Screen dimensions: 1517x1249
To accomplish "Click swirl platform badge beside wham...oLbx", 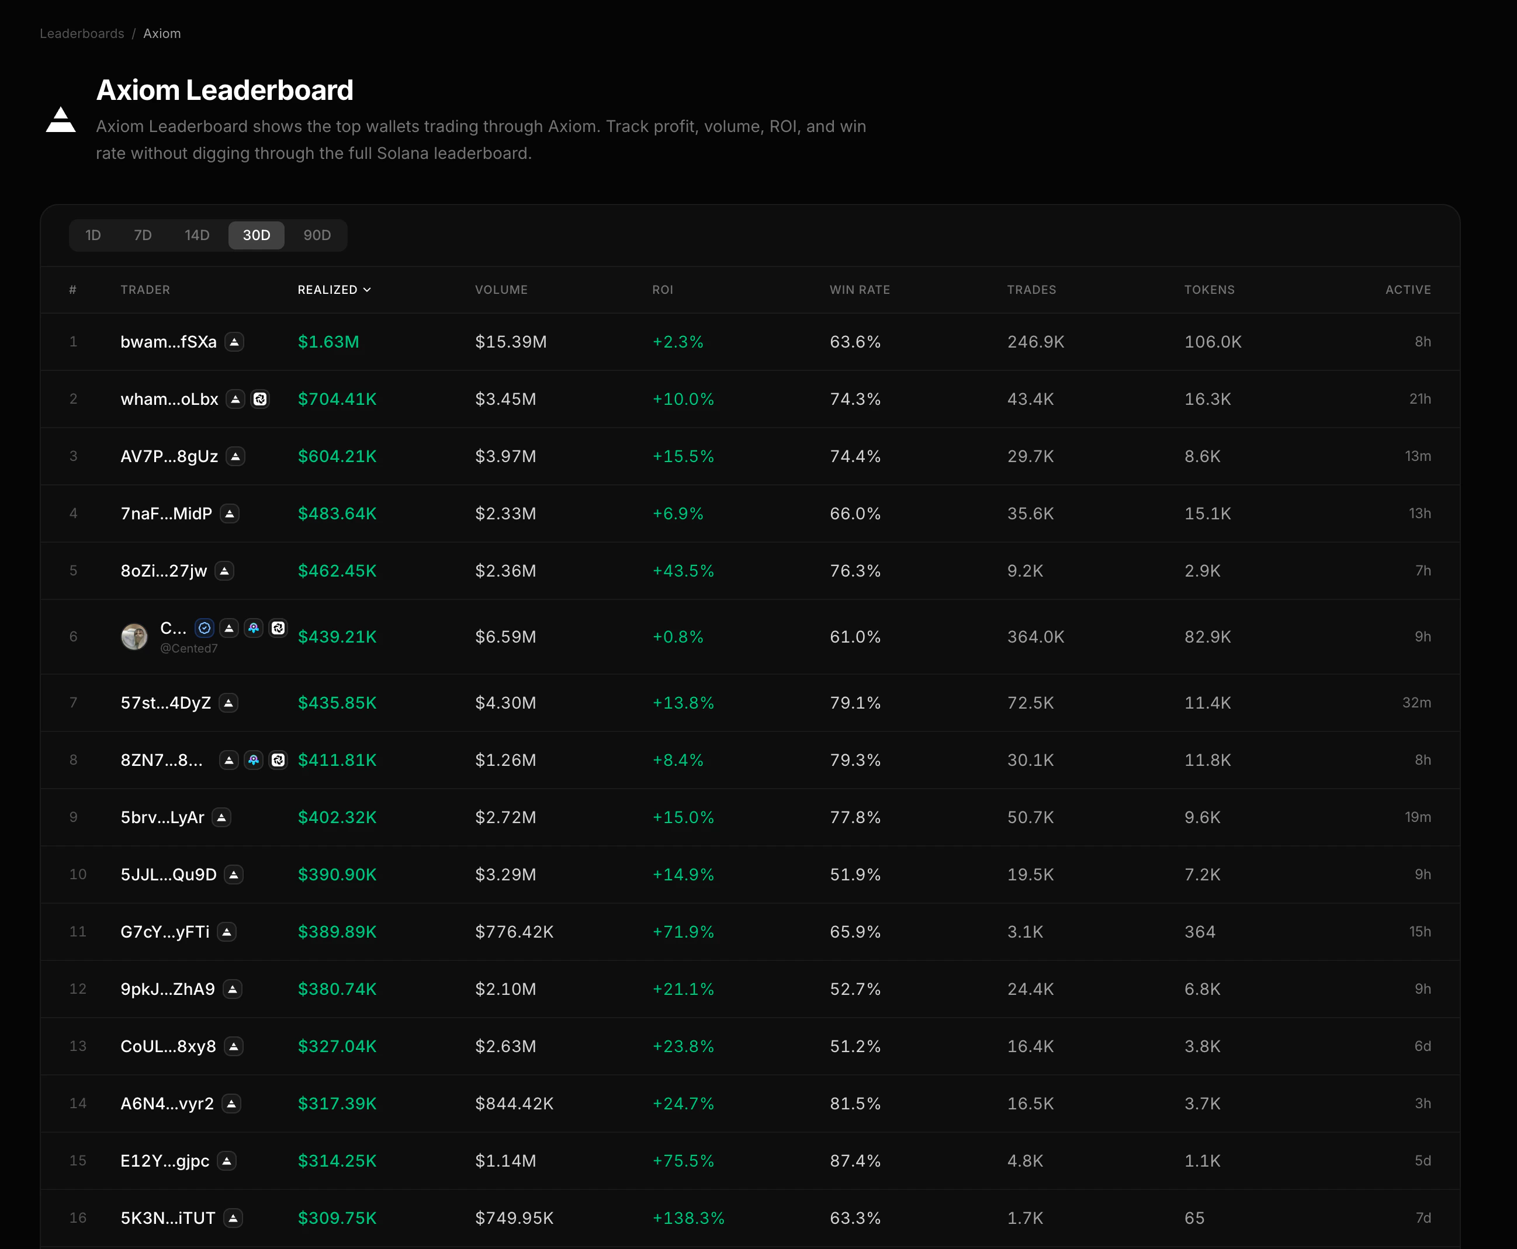I will click(260, 400).
